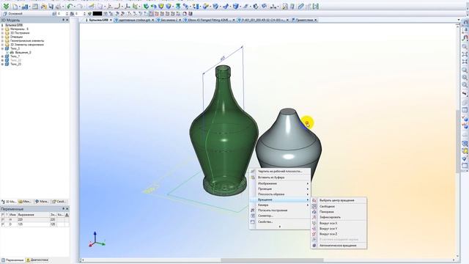
Task: Close the Переменные panel
Action: 67,208
